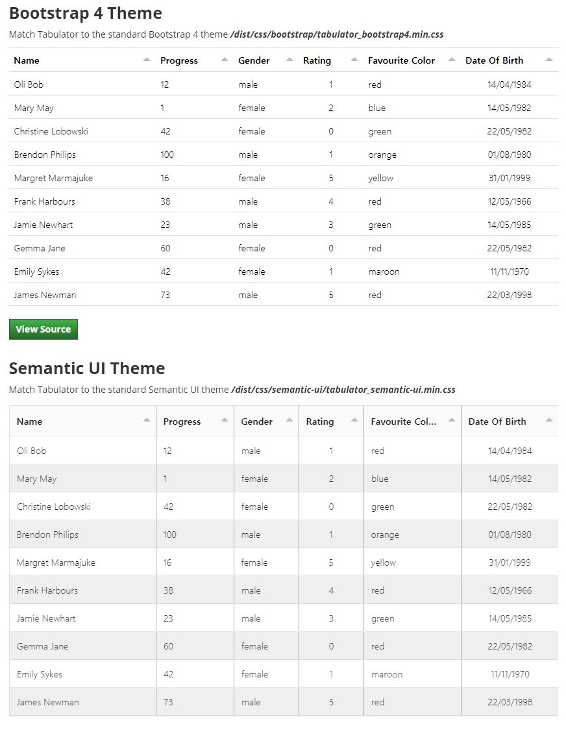Click Rating header text in Bootstrap table
The width and height of the screenshot is (566, 730).
[x=317, y=60]
